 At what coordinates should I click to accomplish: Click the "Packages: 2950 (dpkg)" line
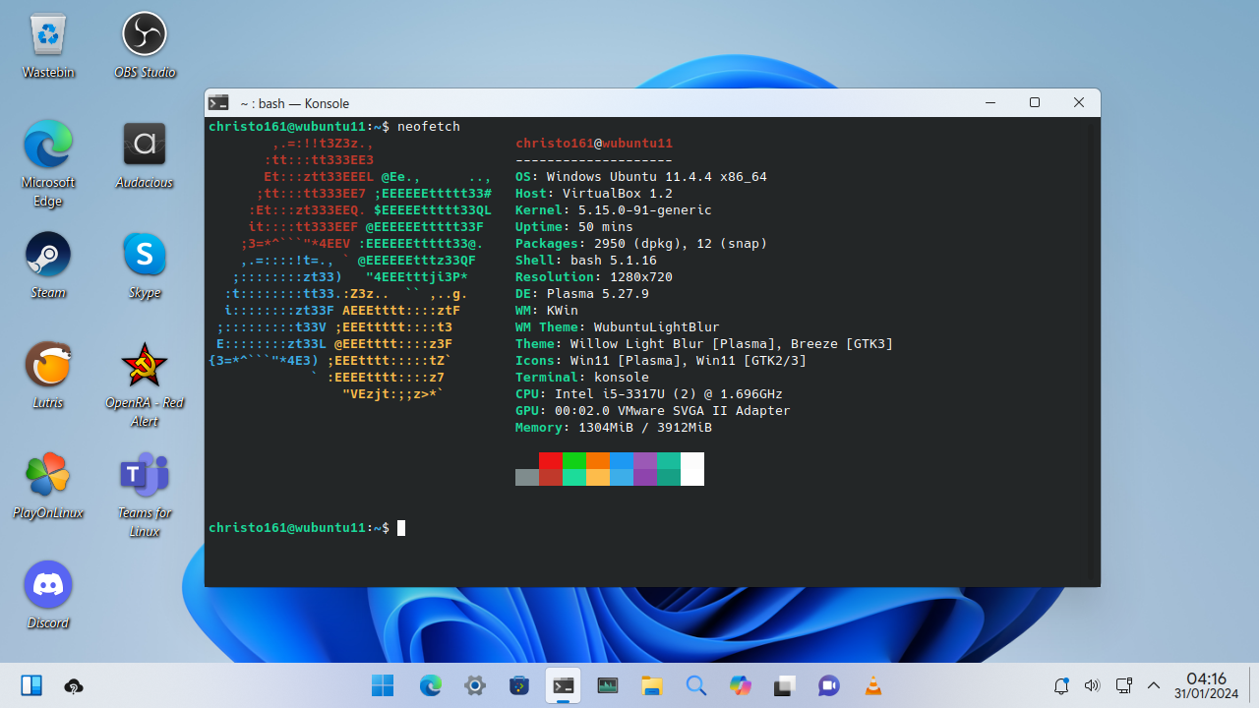[x=641, y=244]
